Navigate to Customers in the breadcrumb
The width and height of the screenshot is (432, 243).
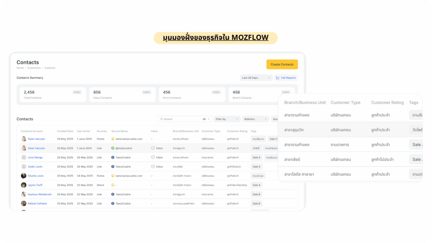[x=34, y=68]
